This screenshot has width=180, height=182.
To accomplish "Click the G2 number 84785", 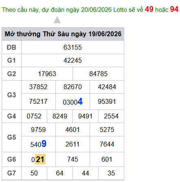I will (x=99, y=74).
